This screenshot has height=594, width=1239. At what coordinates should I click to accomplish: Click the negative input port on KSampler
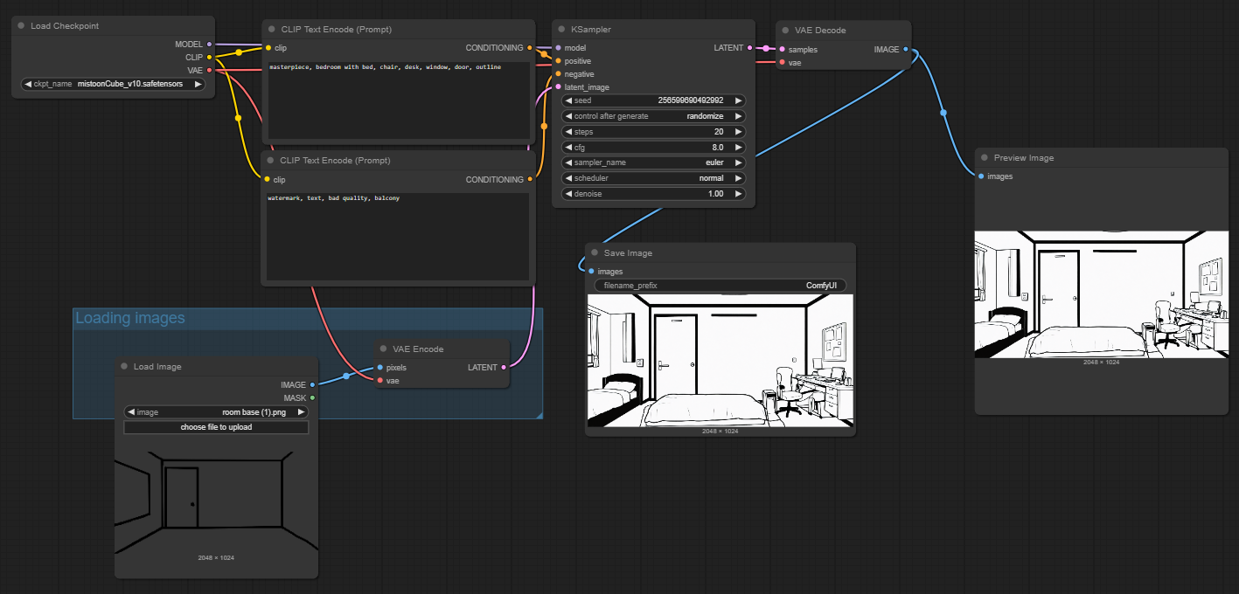point(558,74)
